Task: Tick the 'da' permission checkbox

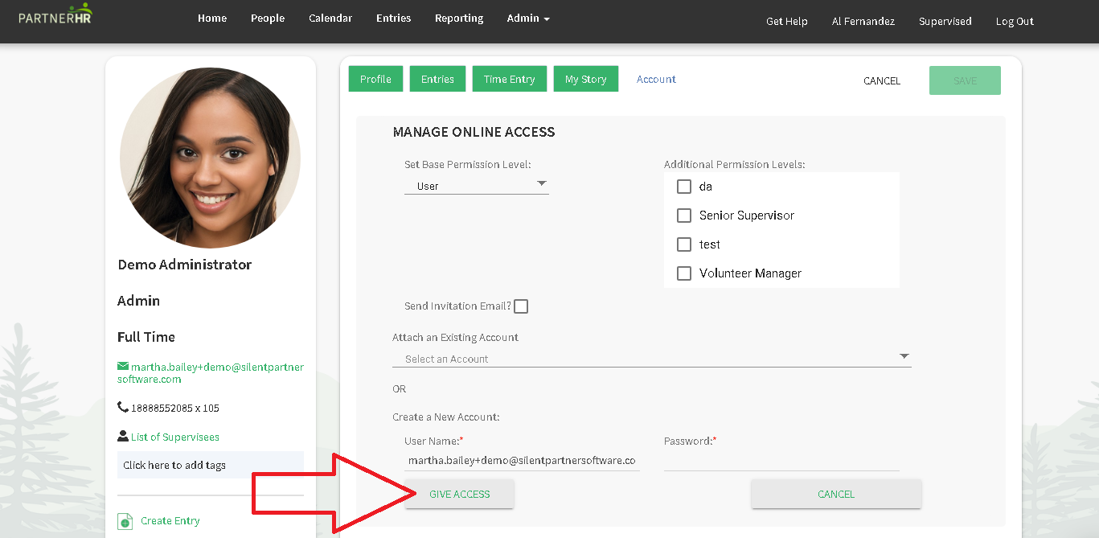Action: pos(684,187)
